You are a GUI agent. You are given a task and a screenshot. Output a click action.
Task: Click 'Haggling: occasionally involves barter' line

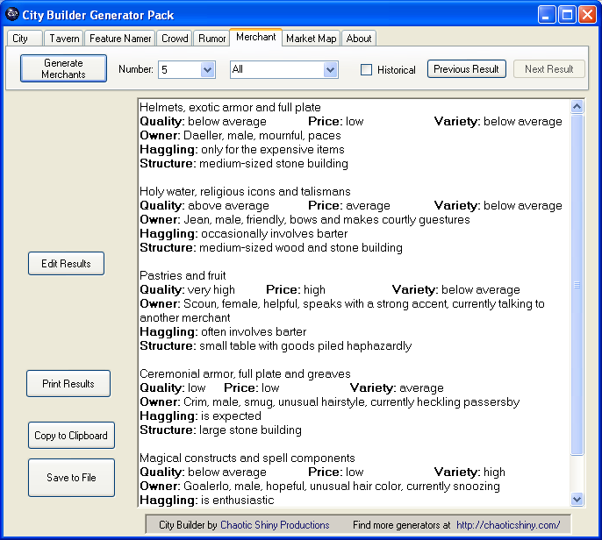[243, 233]
